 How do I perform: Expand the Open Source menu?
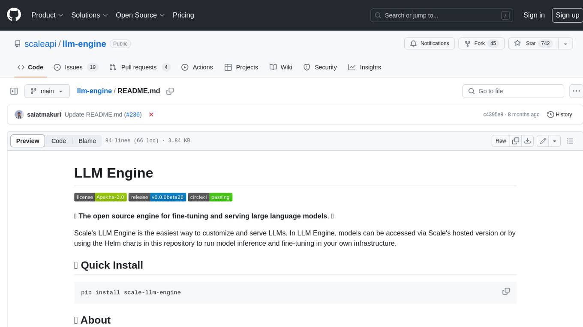point(140,15)
